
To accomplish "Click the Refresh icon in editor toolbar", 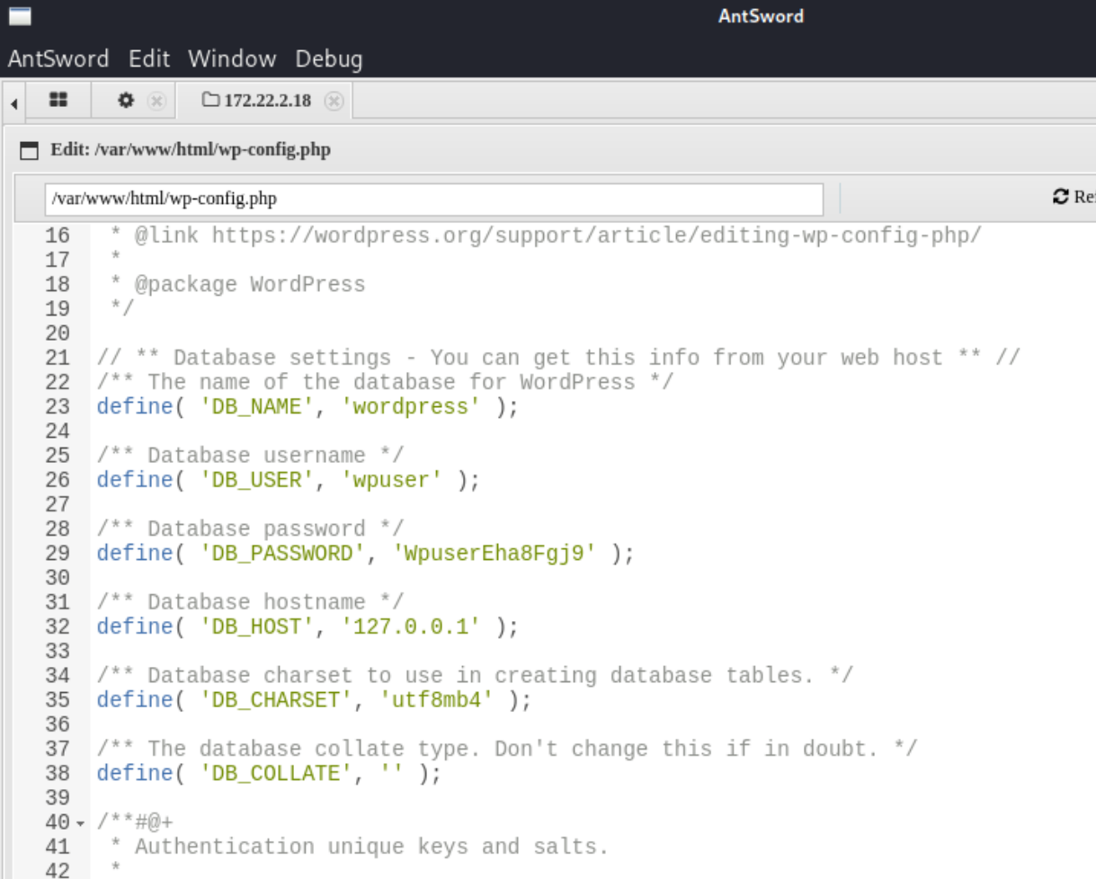I will [x=1060, y=197].
